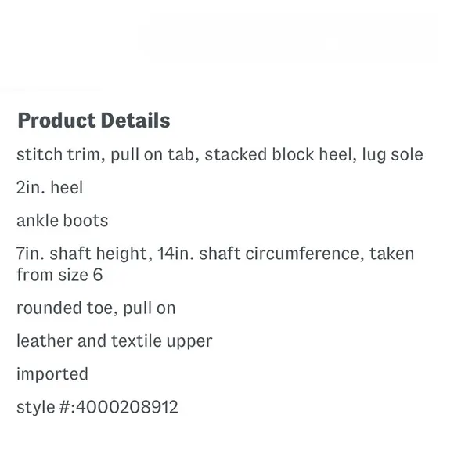454x454 pixels.
Task: Click the word "leather" in upper line
Action: click(x=45, y=340)
